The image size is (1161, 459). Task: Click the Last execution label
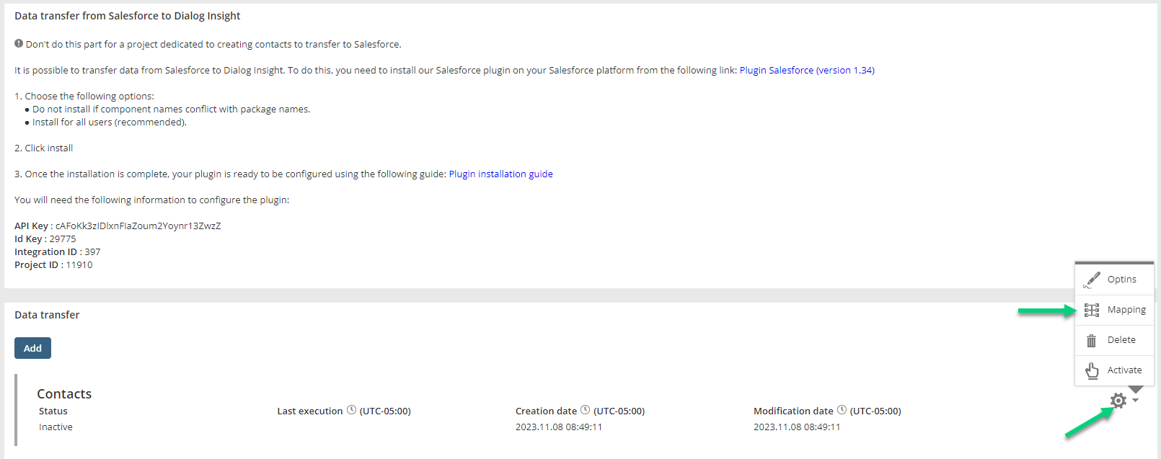click(310, 411)
